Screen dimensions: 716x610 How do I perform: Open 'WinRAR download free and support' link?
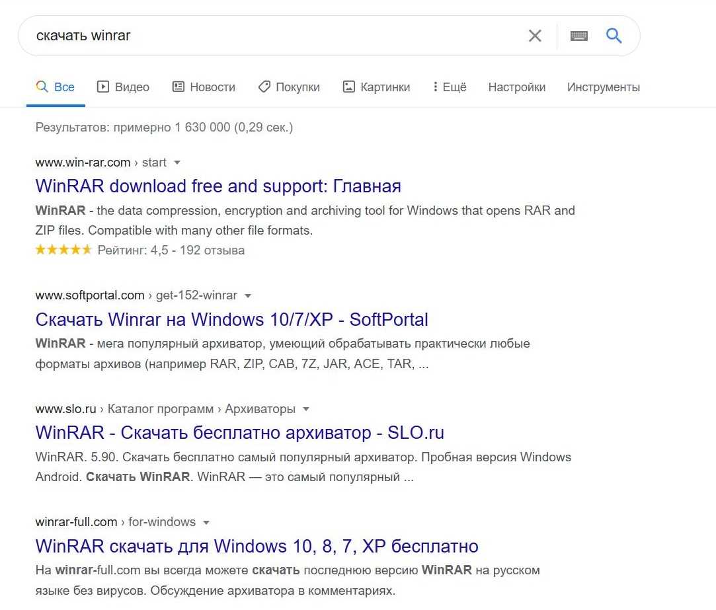(218, 186)
